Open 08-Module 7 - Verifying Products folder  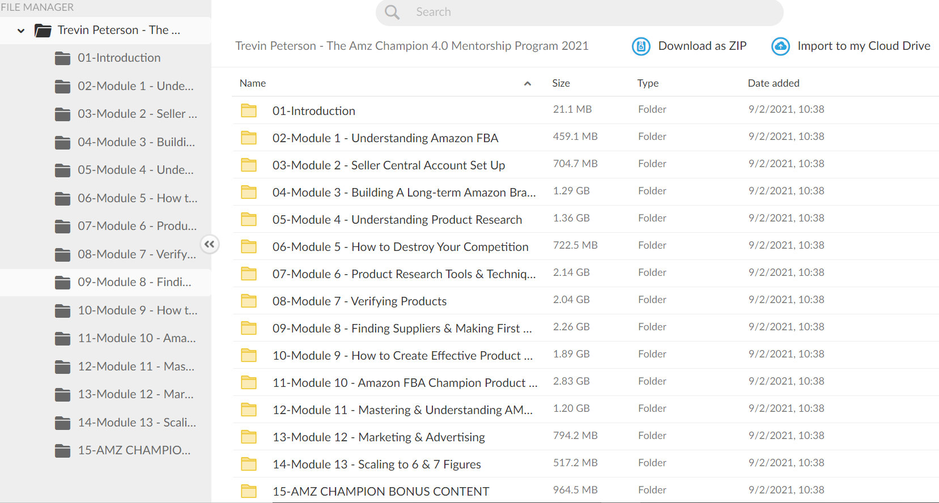point(359,301)
